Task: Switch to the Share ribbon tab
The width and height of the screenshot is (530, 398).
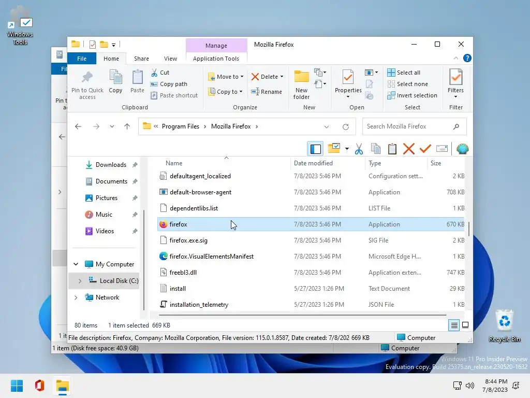Action: point(141,59)
